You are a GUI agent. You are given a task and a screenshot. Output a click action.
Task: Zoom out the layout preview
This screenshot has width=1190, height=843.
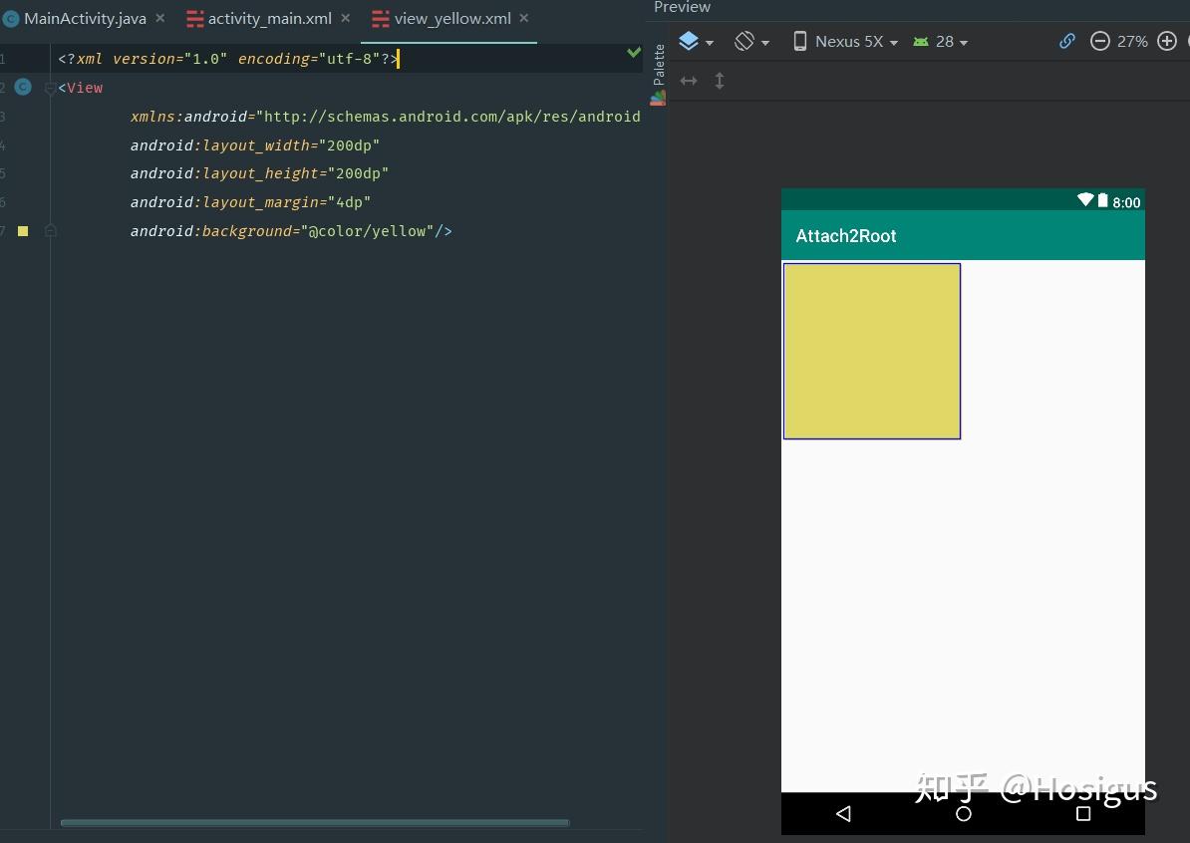[x=1099, y=41]
